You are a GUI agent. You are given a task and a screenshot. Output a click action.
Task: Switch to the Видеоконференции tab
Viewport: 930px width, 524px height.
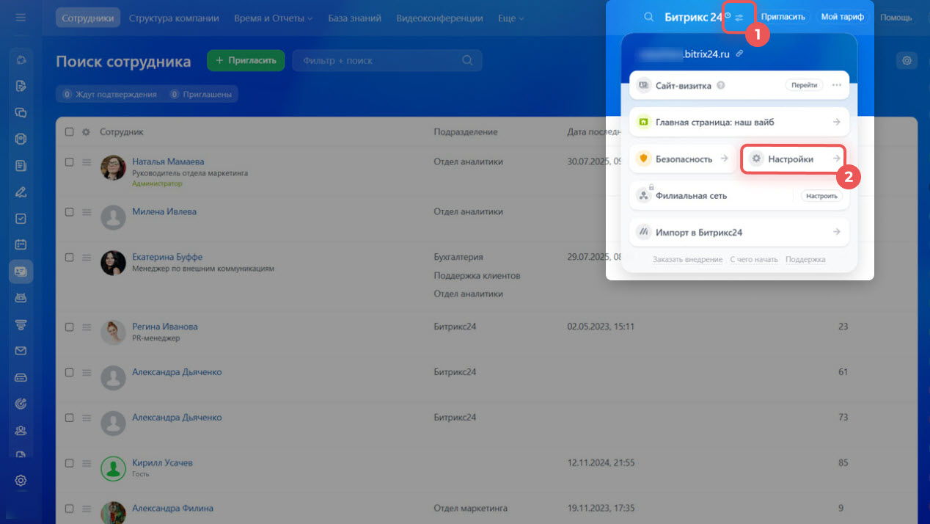point(439,18)
